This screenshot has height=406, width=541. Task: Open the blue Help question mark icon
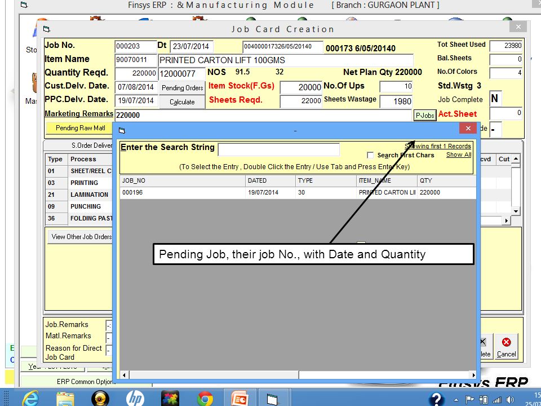tap(436, 399)
